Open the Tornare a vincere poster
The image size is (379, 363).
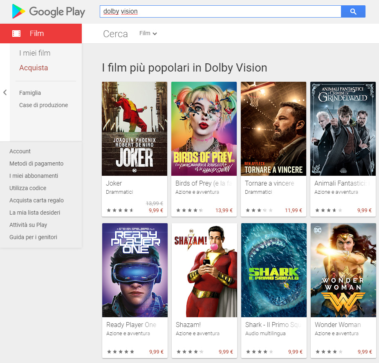point(274,129)
